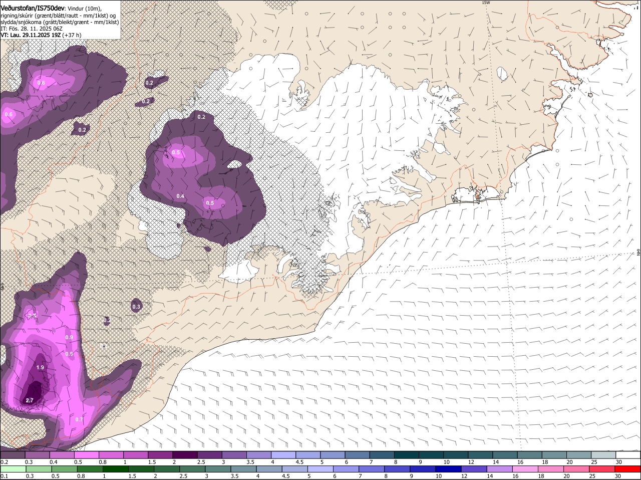Viewport: 641px width, 480px height.
Task: Click the 0.4 precipitation value on the map
Action: pyautogui.click(x=180, y=195)
